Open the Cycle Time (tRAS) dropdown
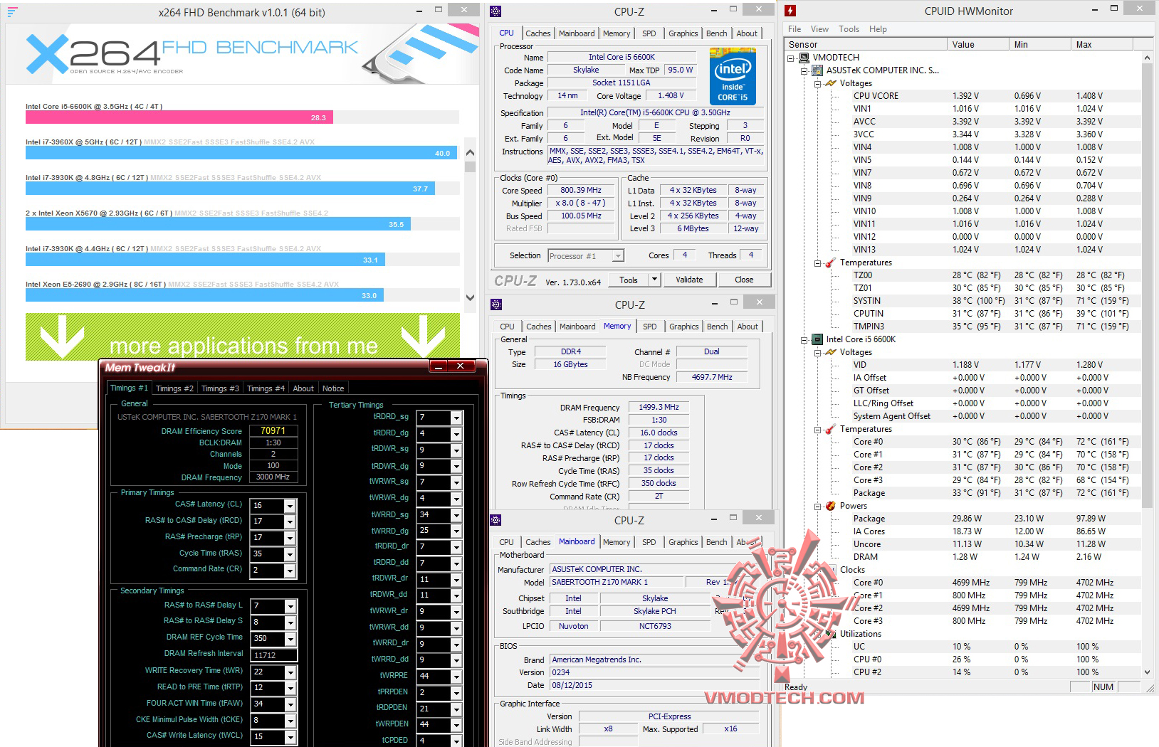Viewport: 1159px width, 747px height. (x=290, y=554)
